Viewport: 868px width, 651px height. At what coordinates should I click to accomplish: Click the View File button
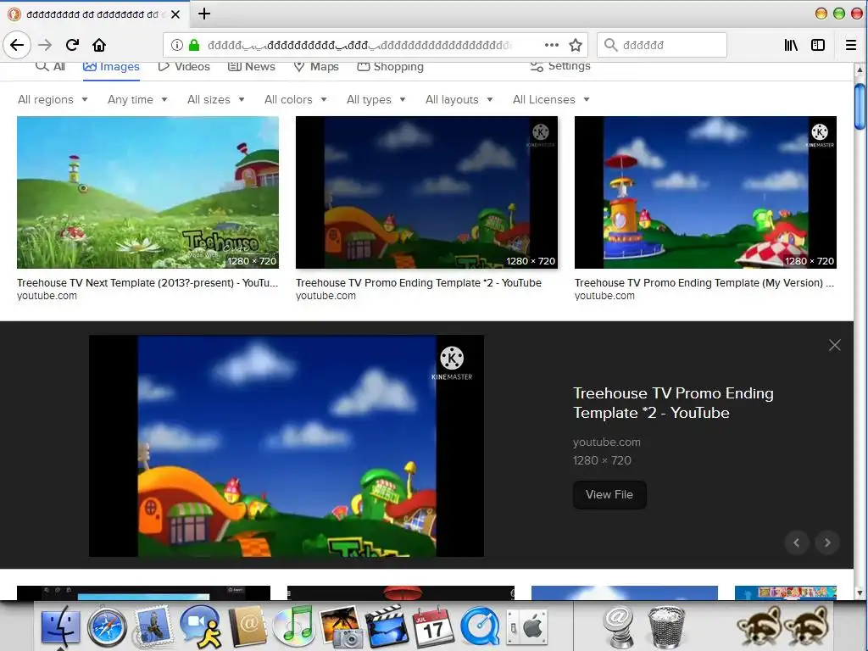(x=609, y=495)
